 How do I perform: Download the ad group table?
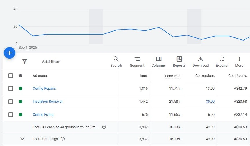coord(200,62)
